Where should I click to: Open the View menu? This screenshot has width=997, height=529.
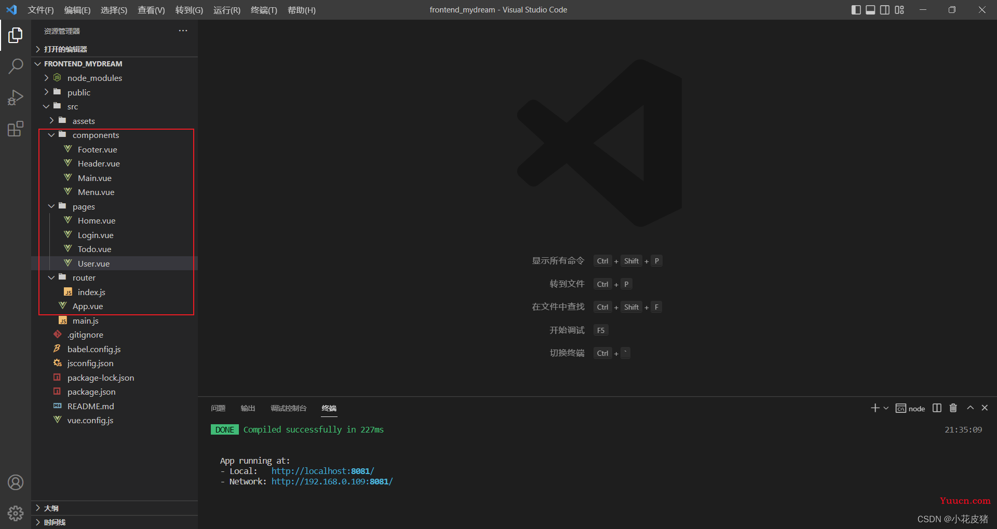click(151, 10)
